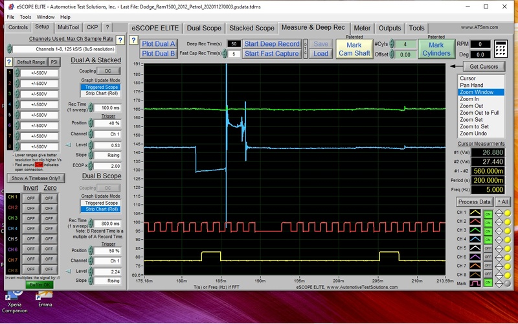Click the Dual A Level field showing 0.53
This screenshot has width=518, height=324.
(107, 145)
